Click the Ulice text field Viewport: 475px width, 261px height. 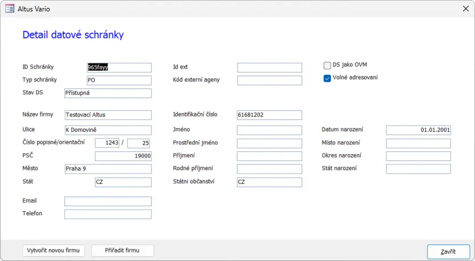coord(108,130)
